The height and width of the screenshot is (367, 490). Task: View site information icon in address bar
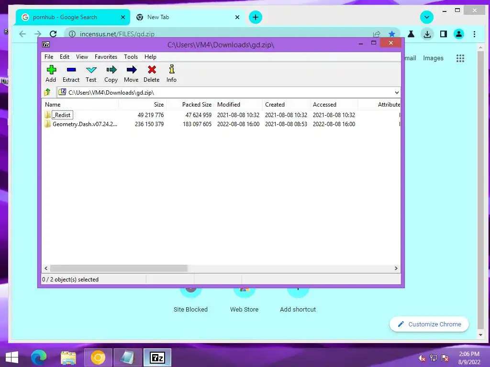click(x=72, y=34)
